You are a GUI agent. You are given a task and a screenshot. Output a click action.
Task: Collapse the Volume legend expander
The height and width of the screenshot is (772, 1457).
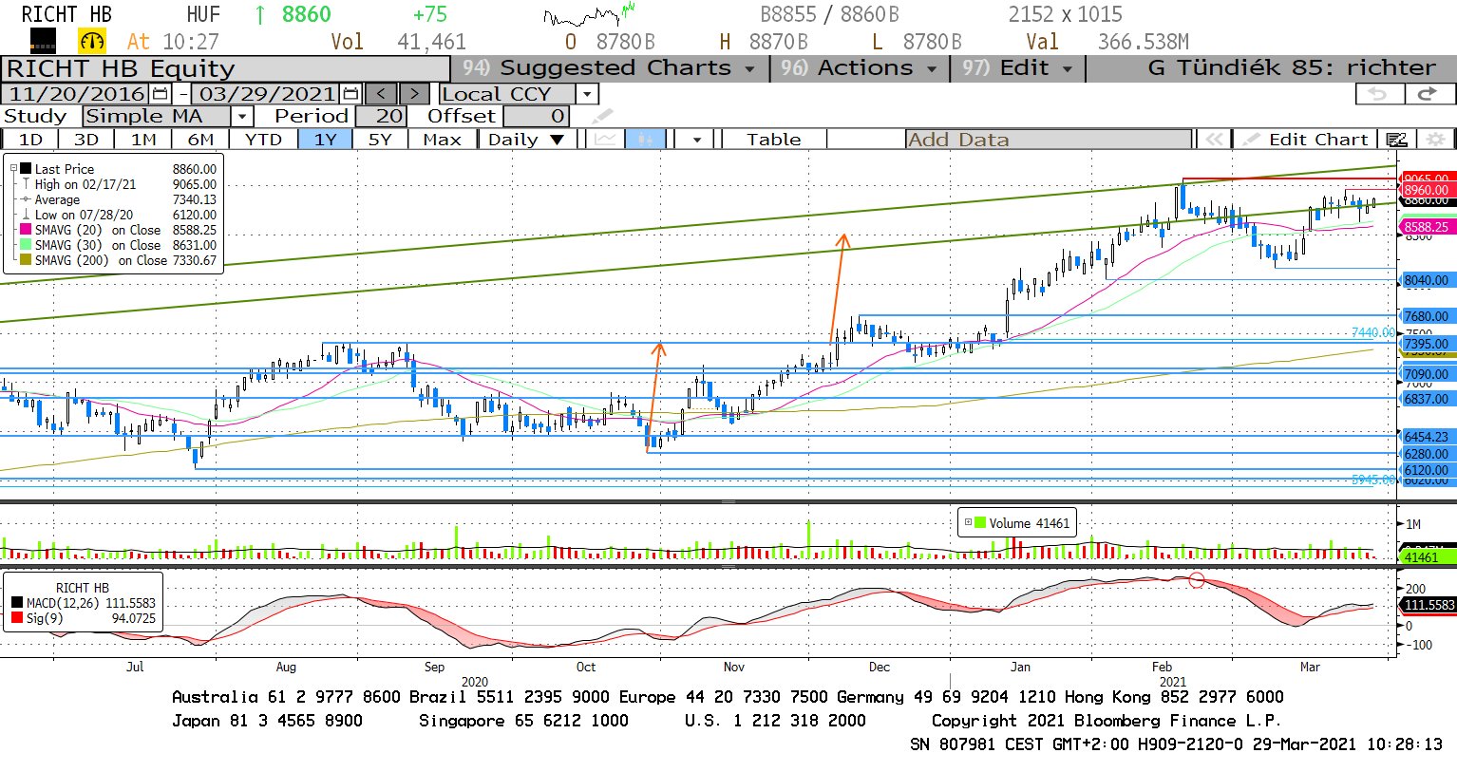pos(968,522)
